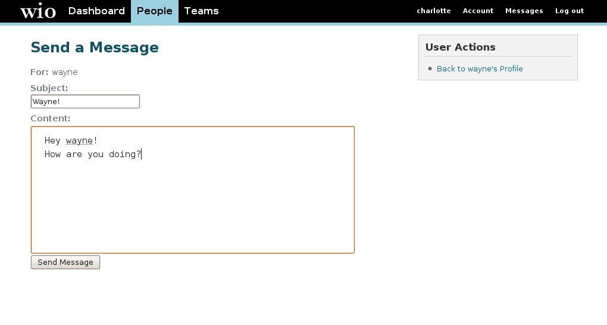Log out of the site
Viewport: 607px width, 325px height.
[570, 11]
